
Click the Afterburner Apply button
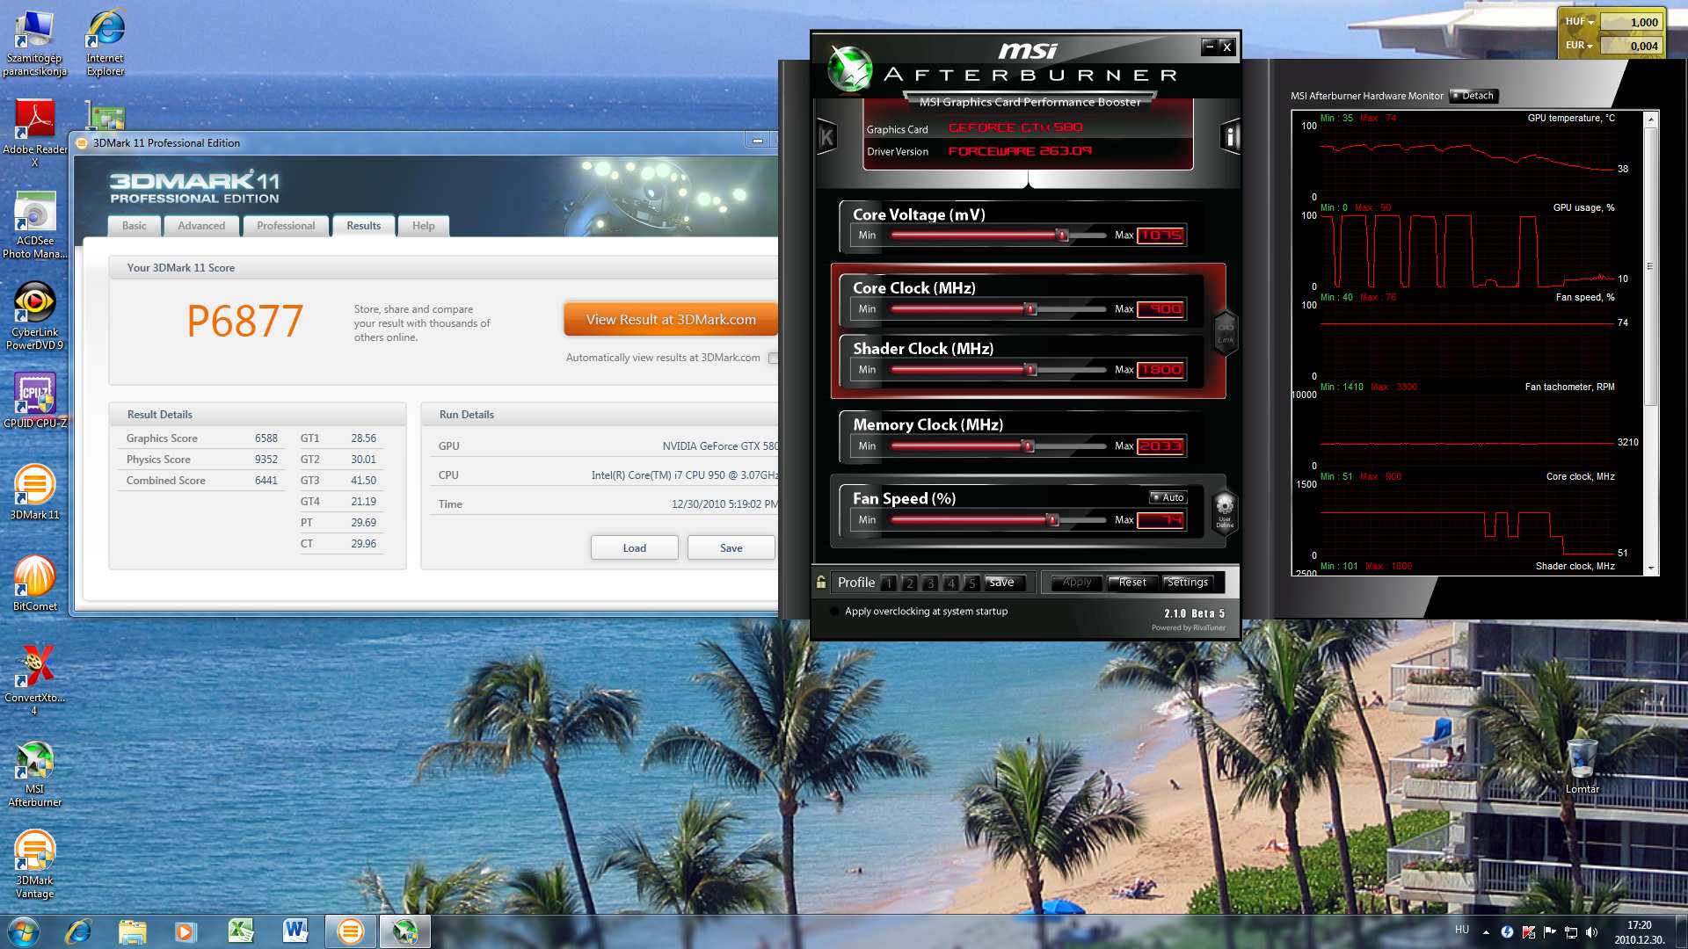1075,582
